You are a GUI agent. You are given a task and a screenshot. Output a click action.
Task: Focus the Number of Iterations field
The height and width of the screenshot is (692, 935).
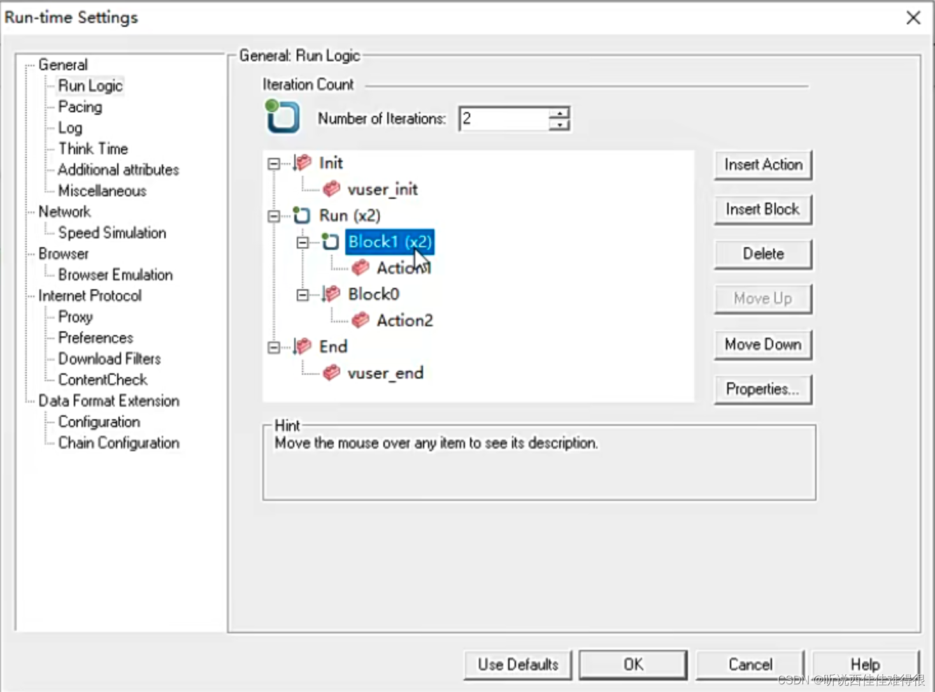tap(503, 119)
